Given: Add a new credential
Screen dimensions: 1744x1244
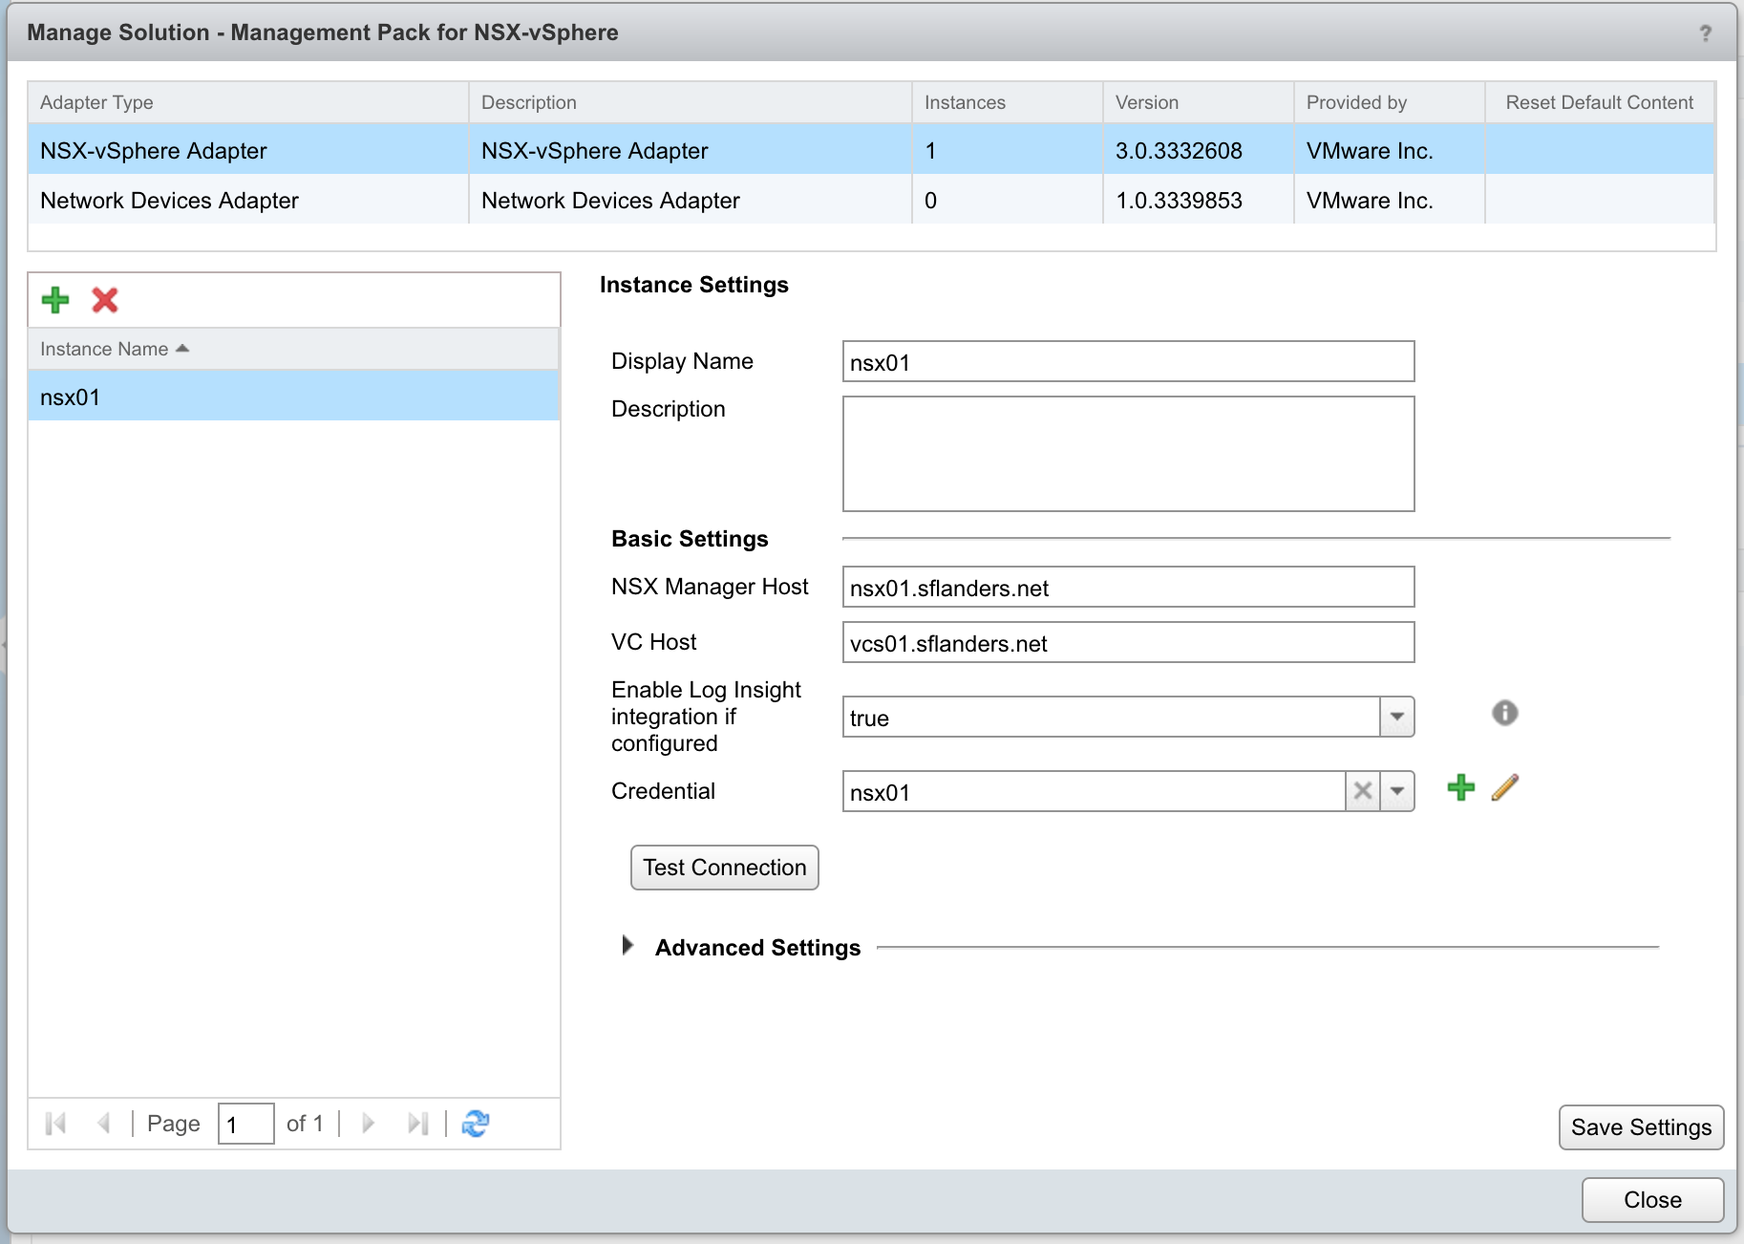Looking at the screenshot, I should (1460, 788).
